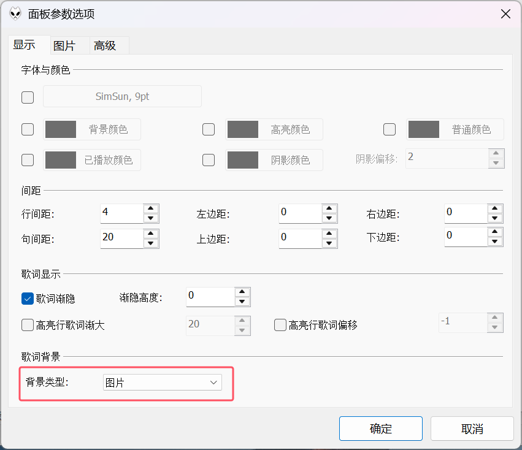Decrease the 下边距 value with down arrow

tap(494, 242)
